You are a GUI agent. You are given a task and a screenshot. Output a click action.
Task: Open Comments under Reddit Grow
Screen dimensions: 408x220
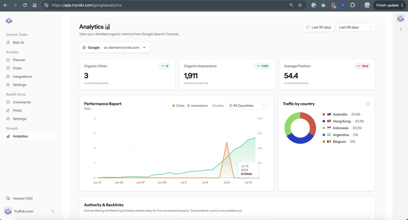click(30, 102)
